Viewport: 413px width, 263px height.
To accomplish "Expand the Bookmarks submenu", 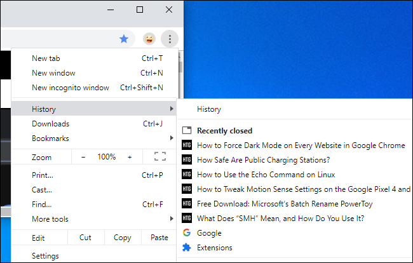I will click(x=172, y=138).
